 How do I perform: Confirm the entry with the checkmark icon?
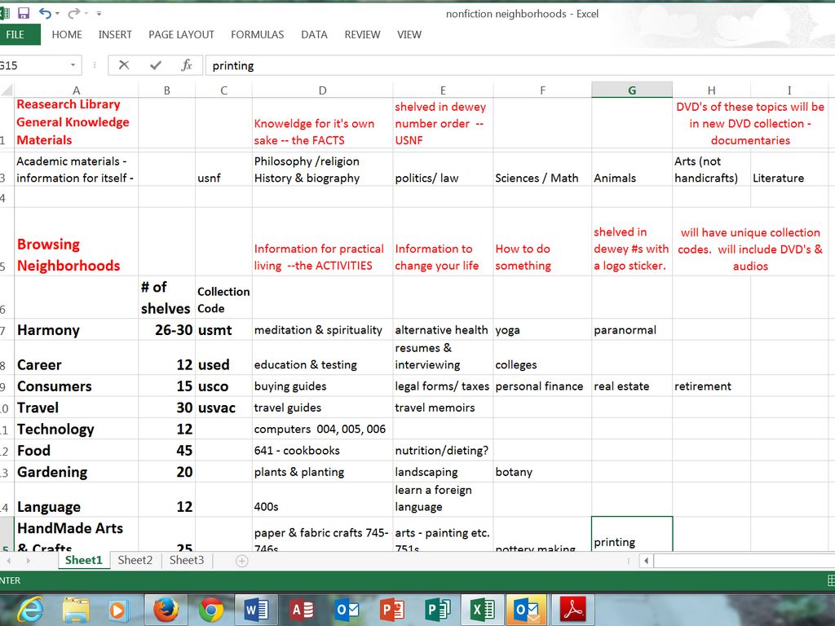156,65
